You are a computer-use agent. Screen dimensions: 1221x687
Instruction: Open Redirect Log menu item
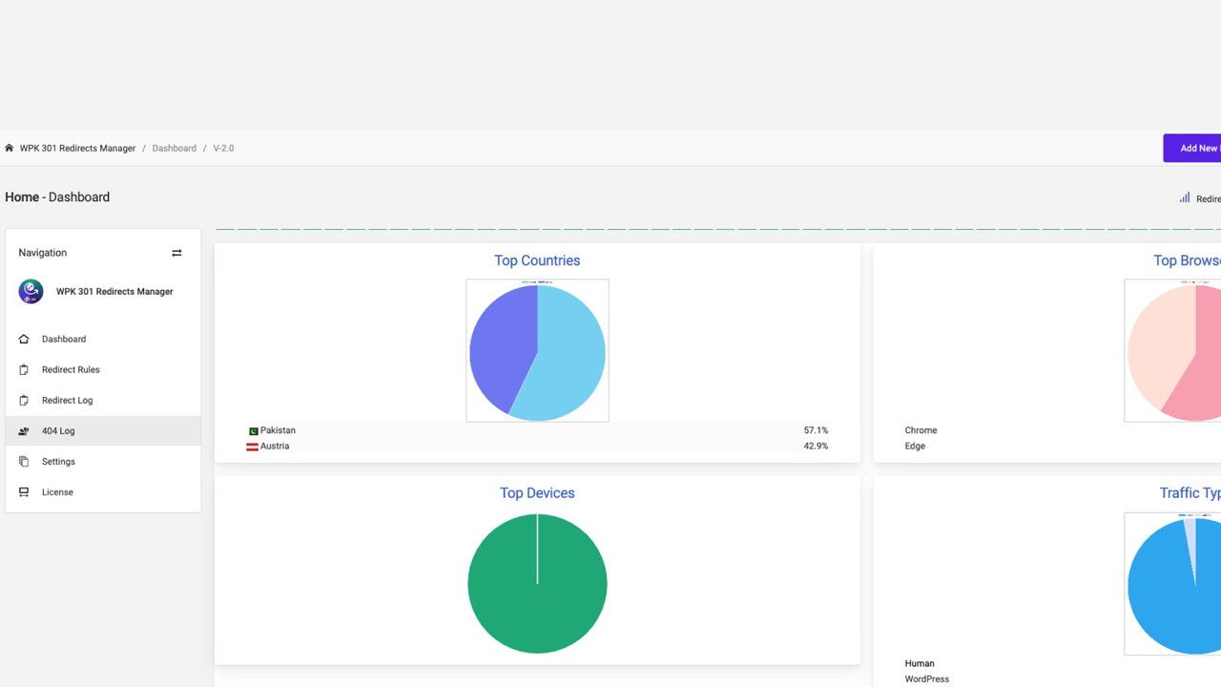103,400
